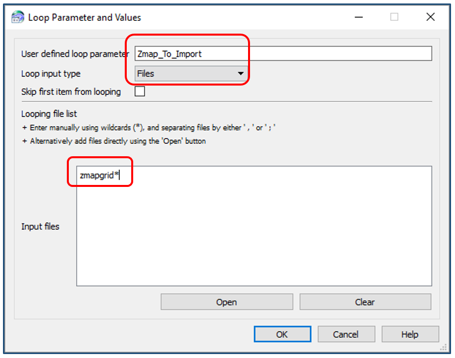Click the 'User defined loop parameter' label
The height and width of the screenshot is (358, 455).
75,54
